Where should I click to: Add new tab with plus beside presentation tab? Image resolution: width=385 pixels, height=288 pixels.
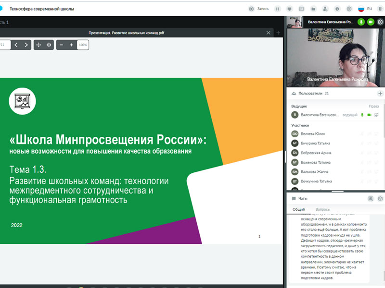tap(278, 33)
